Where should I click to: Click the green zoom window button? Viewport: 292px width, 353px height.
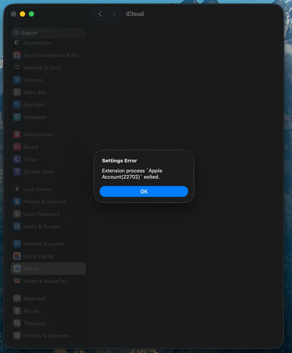click(x=31, y=14)
